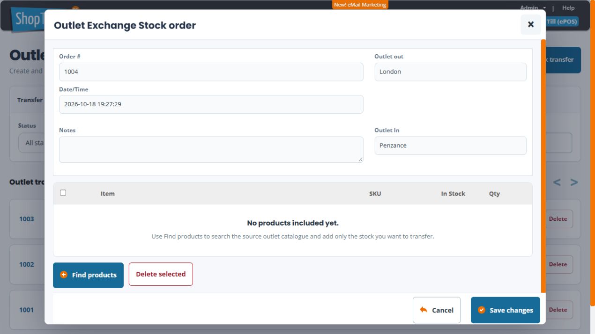This screenshot has width=595, height=334.
Task: Close the Outlet Exchange Stock order dialog
Action: click(x=530, y=24)
